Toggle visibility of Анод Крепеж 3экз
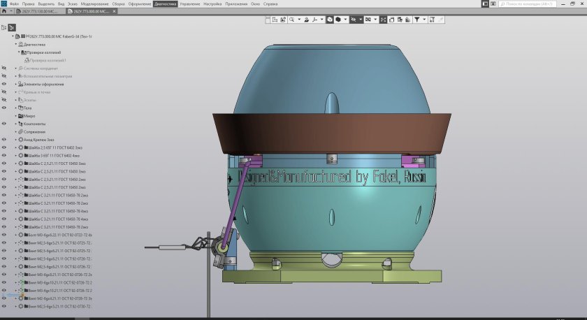The image size is (587, 320). click(4, 140)
